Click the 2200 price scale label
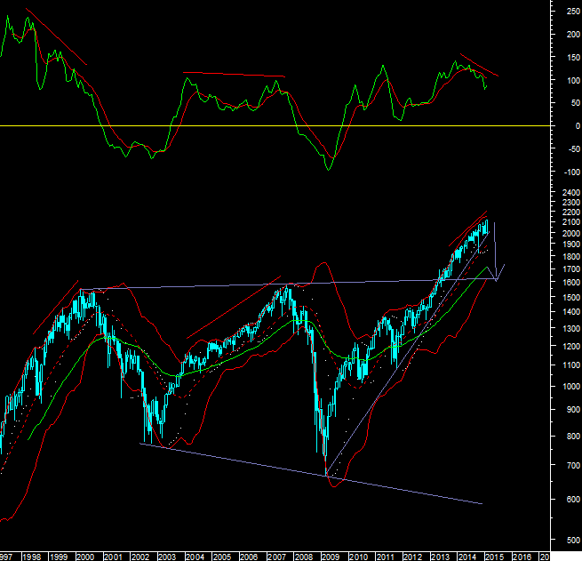This screenshot has width=582, height=561. click(x=571, y=212)
